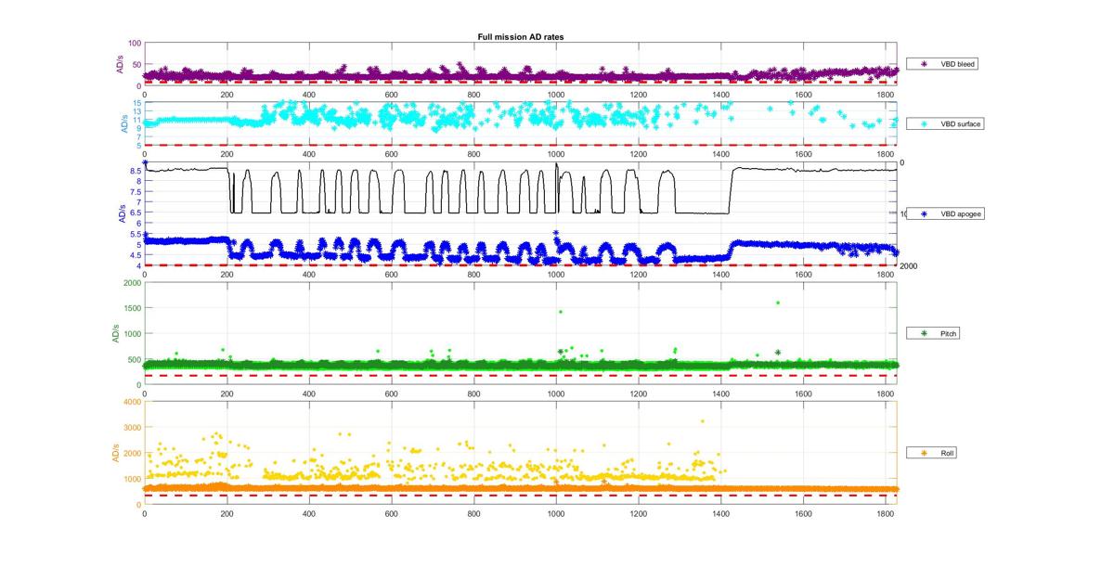Viewport: 1114px width, 567px height.
Task: Select the pitch outlier point near 1600 AD/s
Action: click(778, 303)
